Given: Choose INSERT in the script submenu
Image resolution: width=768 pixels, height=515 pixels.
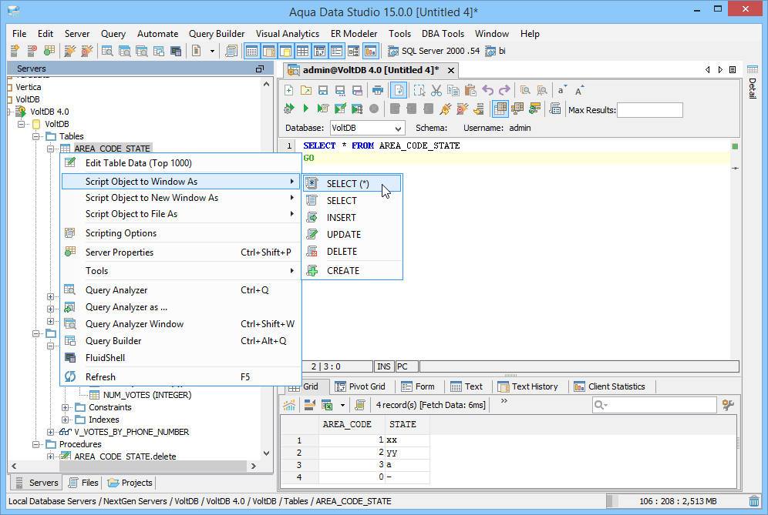Looking at the screenshot, I should (352, 218).
